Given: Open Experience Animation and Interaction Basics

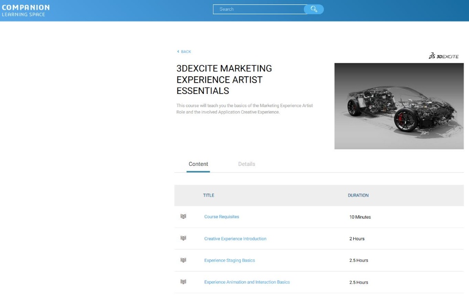Looking at the screenshot, I should point(247,282).
